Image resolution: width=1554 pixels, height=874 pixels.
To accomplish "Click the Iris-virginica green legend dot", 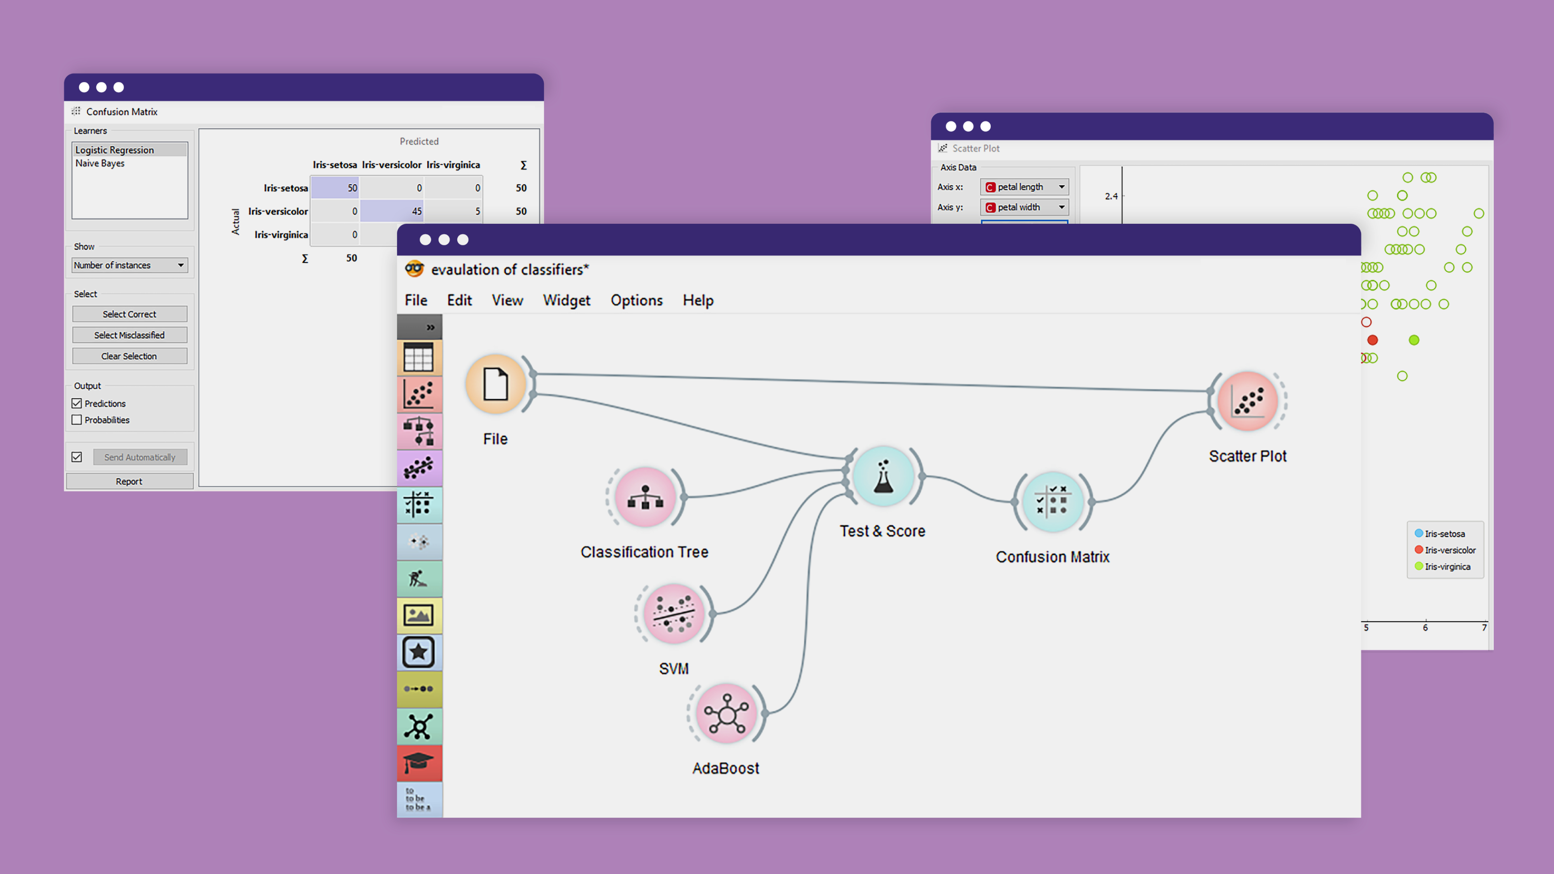I will coord(1419,566).
